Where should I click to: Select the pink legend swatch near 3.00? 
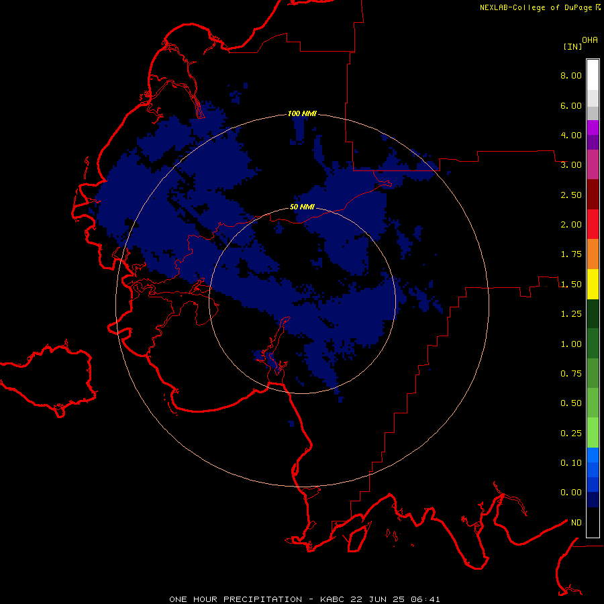(x=593, y=165)
